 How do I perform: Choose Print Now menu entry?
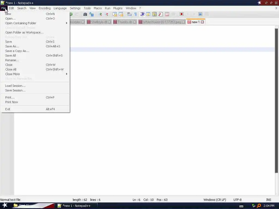coord(35,102)
